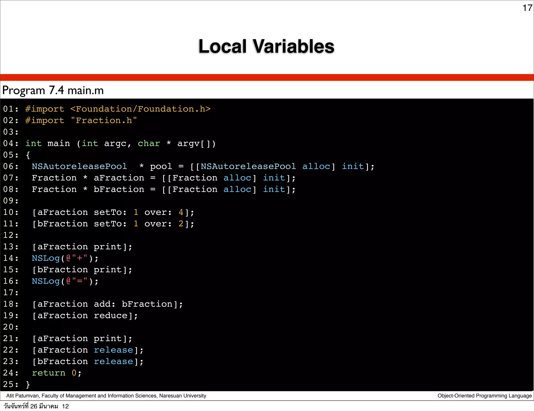Click bFraction setTo: 1 over: 2 statement
534x411 pixels.
[x=113, y=224]
